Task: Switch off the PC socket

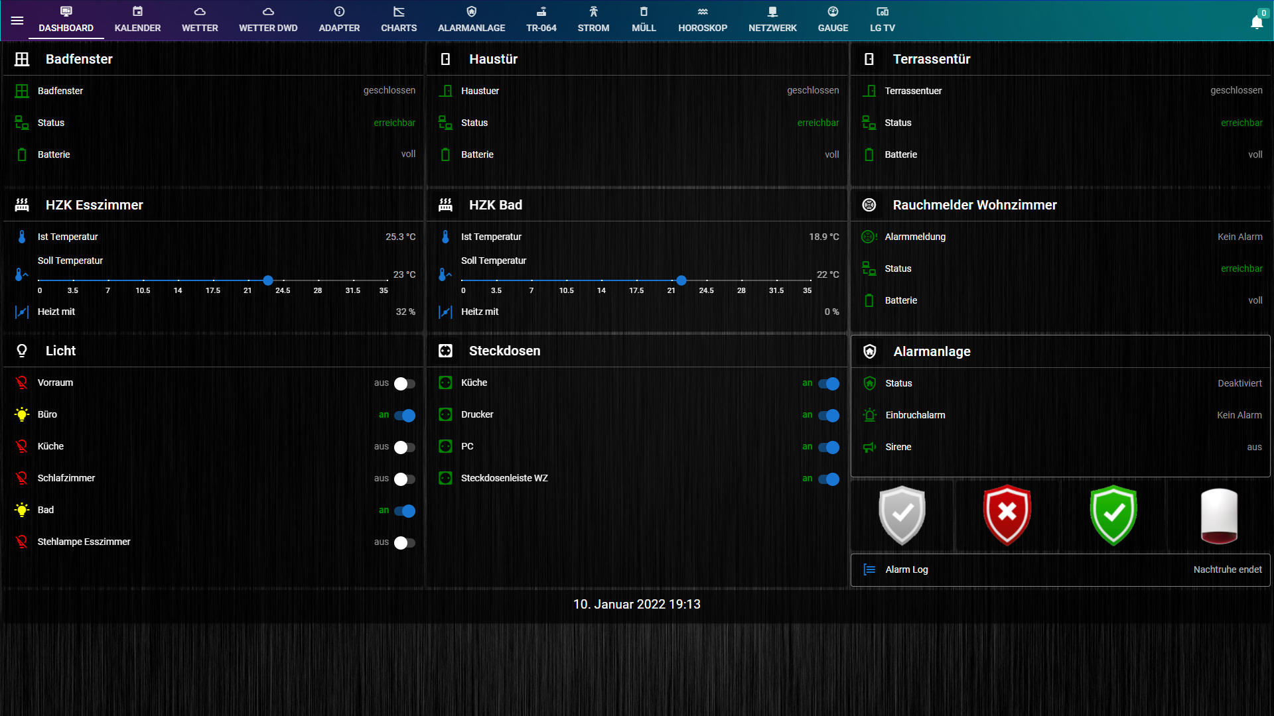Action: [x=828, y=447]
